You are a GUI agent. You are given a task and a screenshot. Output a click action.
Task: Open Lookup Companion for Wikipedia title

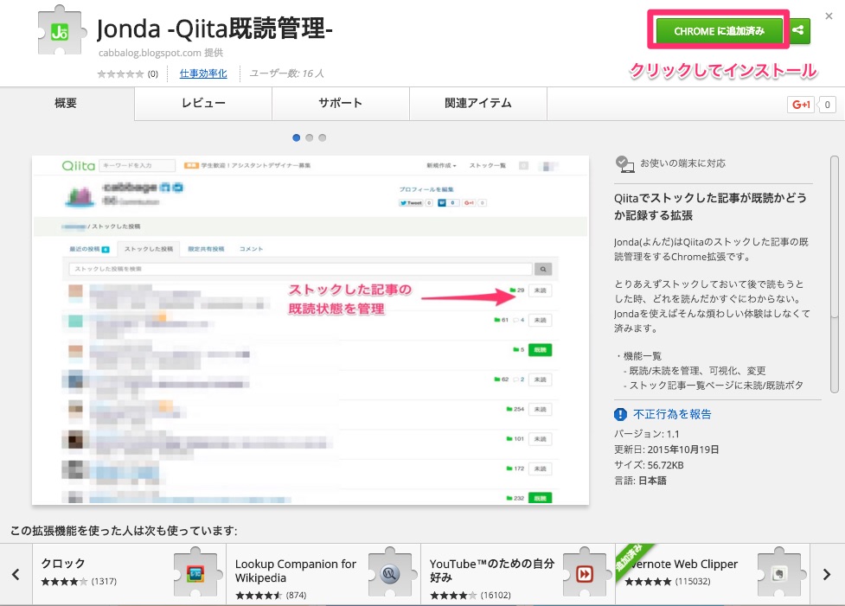pos(295,571)
